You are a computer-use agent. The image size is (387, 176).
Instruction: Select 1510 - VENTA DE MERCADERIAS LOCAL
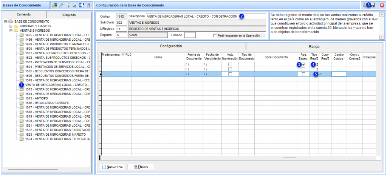pyautogui.click(x=57, y=80)
